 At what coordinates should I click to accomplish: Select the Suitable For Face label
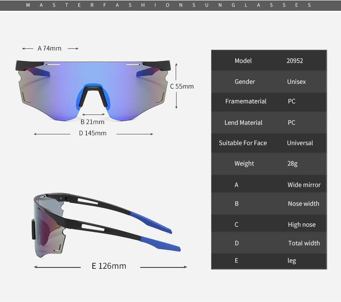pos(243,143)
